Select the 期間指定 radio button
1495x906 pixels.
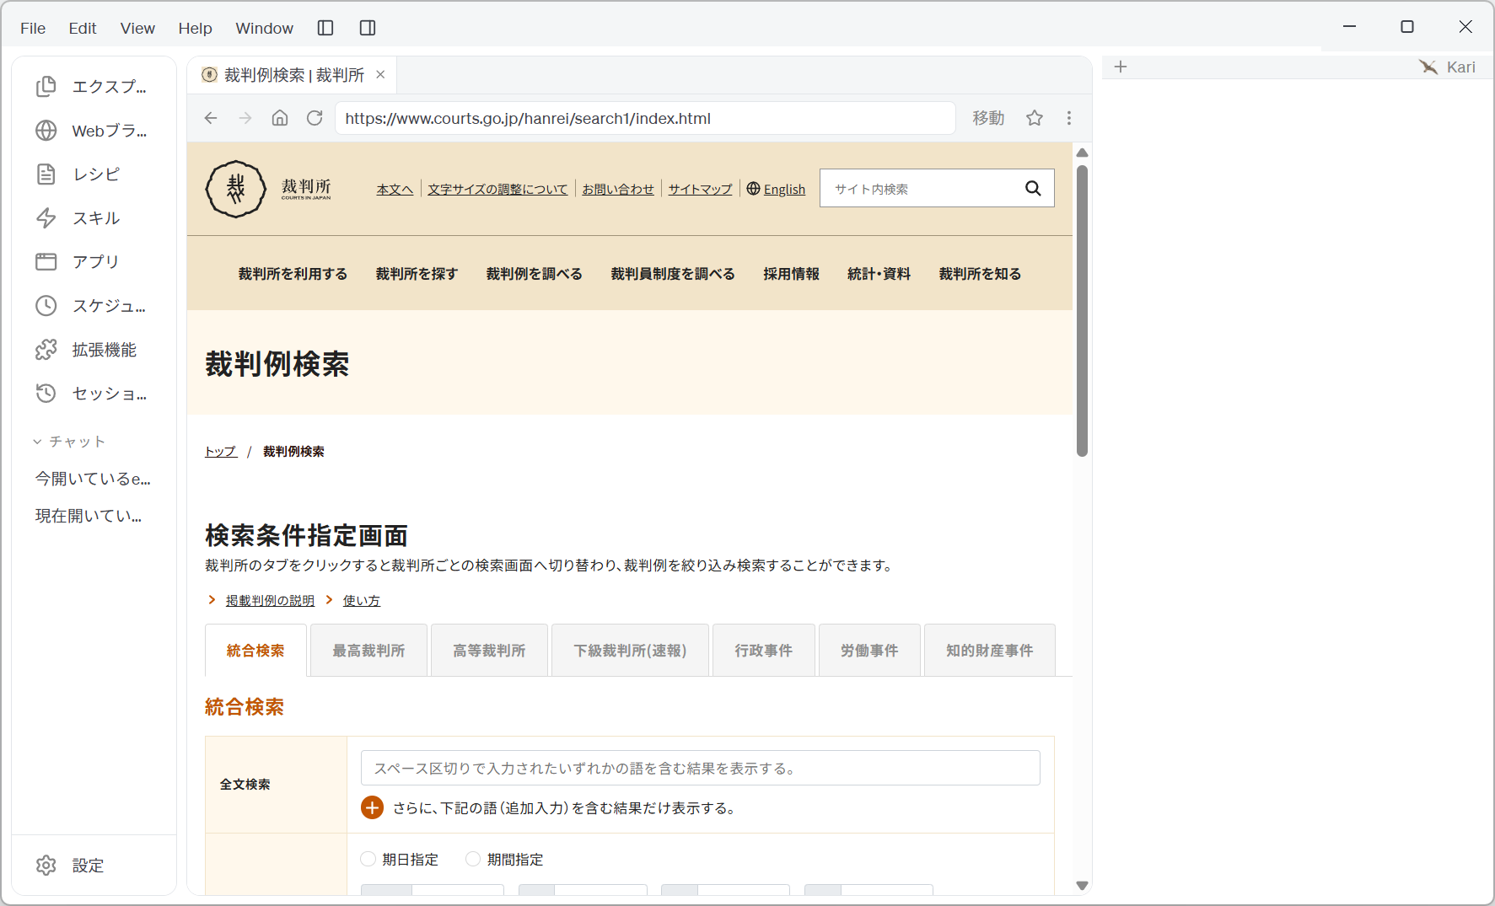[x=473, y=859]
